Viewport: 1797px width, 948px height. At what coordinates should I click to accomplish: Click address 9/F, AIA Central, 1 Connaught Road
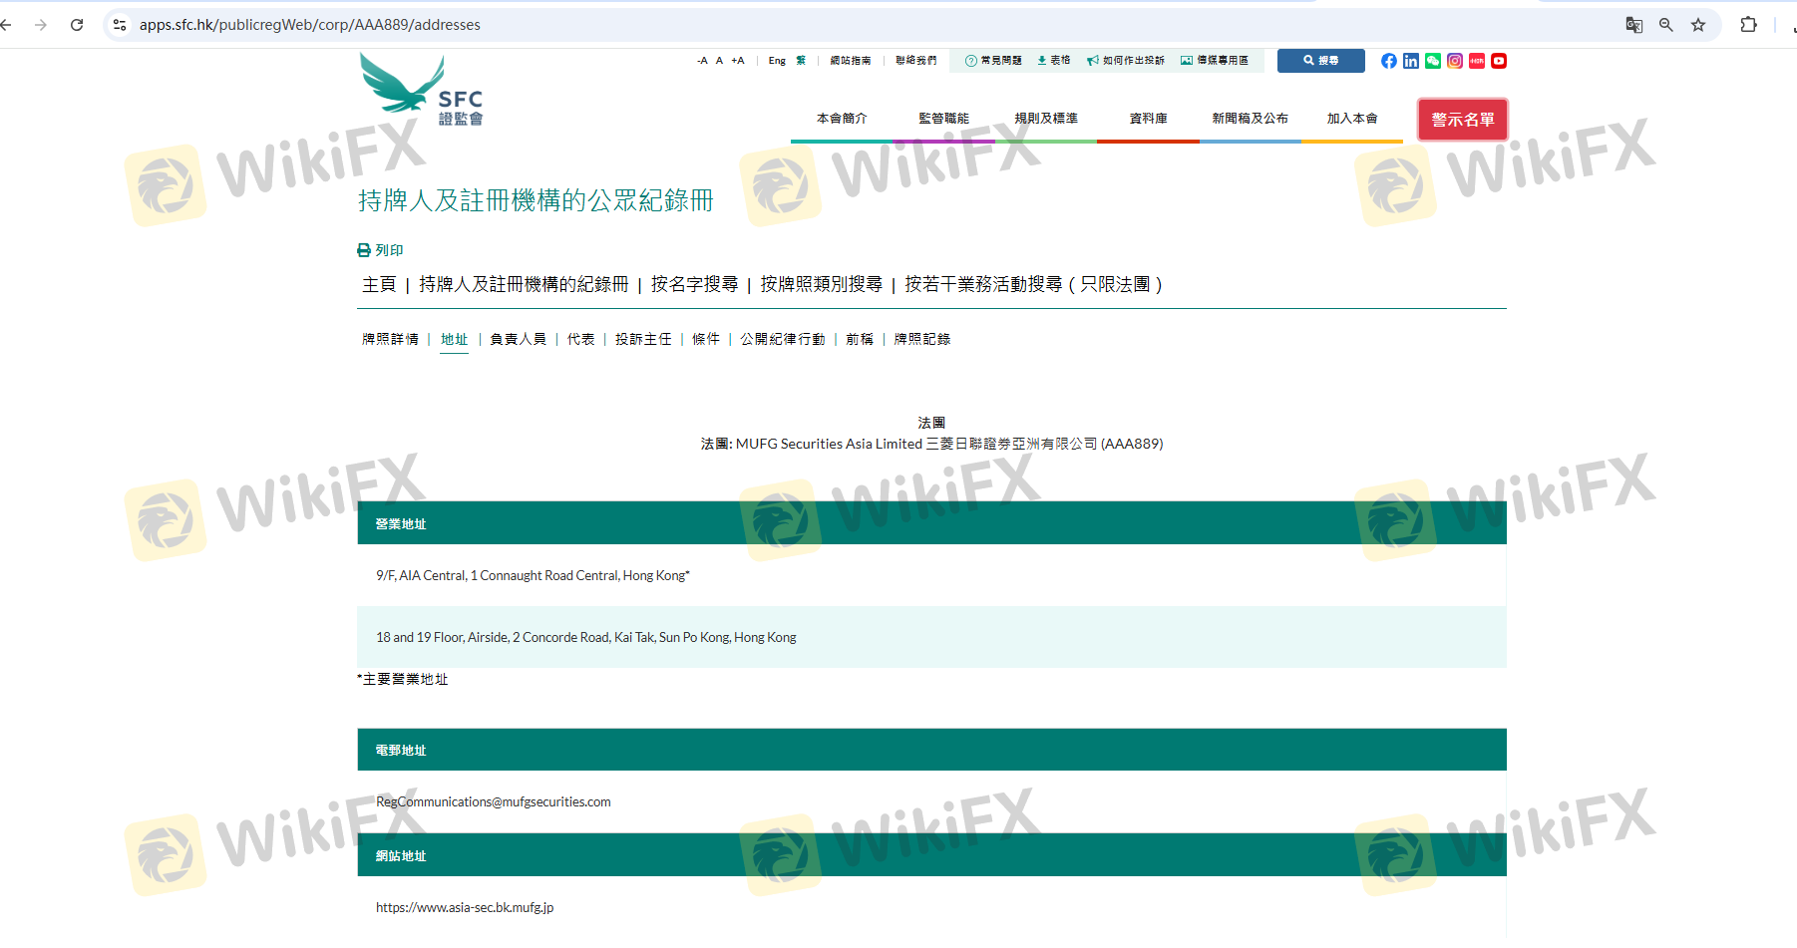tap(533, 576)
